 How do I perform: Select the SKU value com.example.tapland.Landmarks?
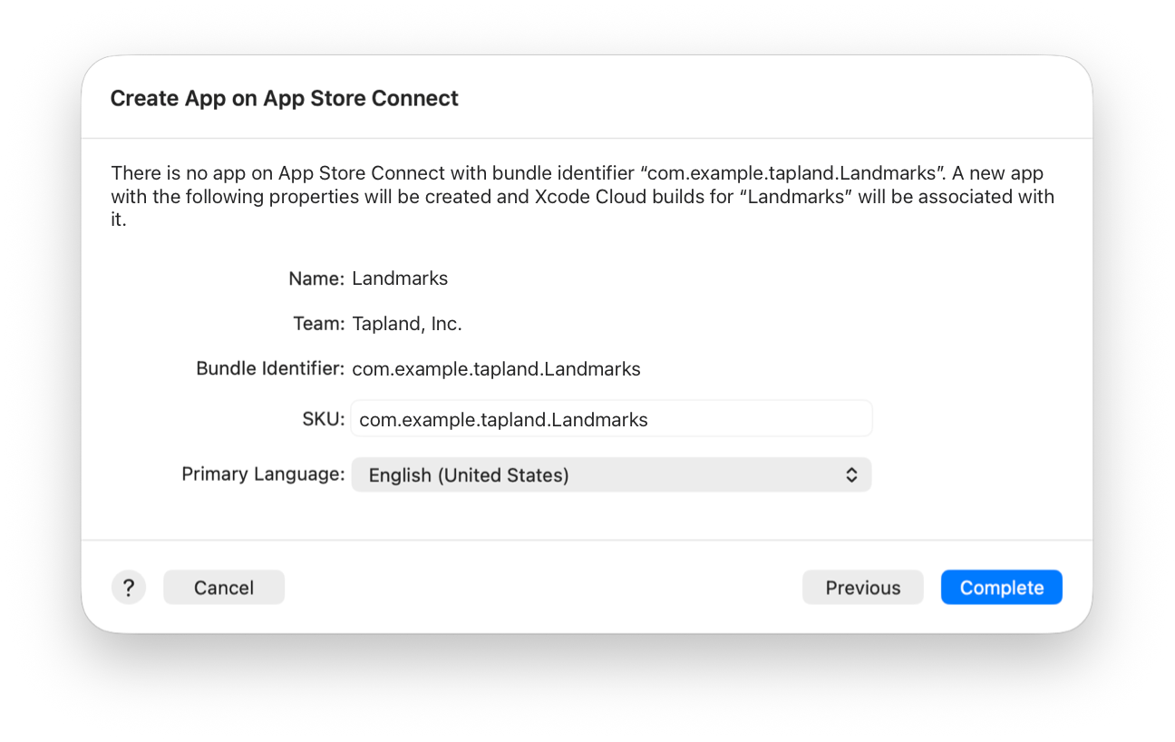tap(503, 419)
